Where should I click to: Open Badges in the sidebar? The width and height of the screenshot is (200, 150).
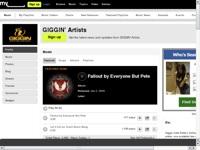coord(20,100)
